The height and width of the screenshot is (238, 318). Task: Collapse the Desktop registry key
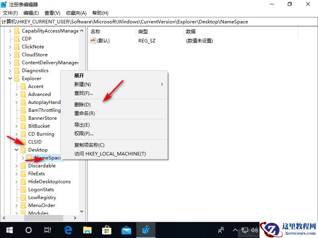click(x=17, y=150)
